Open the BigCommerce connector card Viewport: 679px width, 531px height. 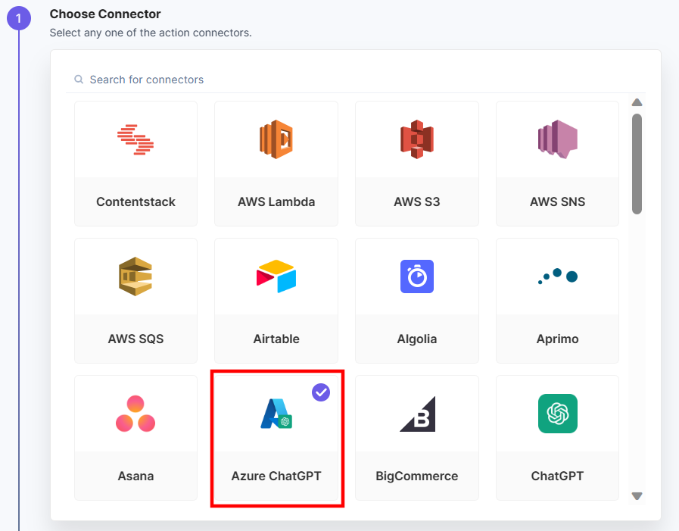point(416,438)
